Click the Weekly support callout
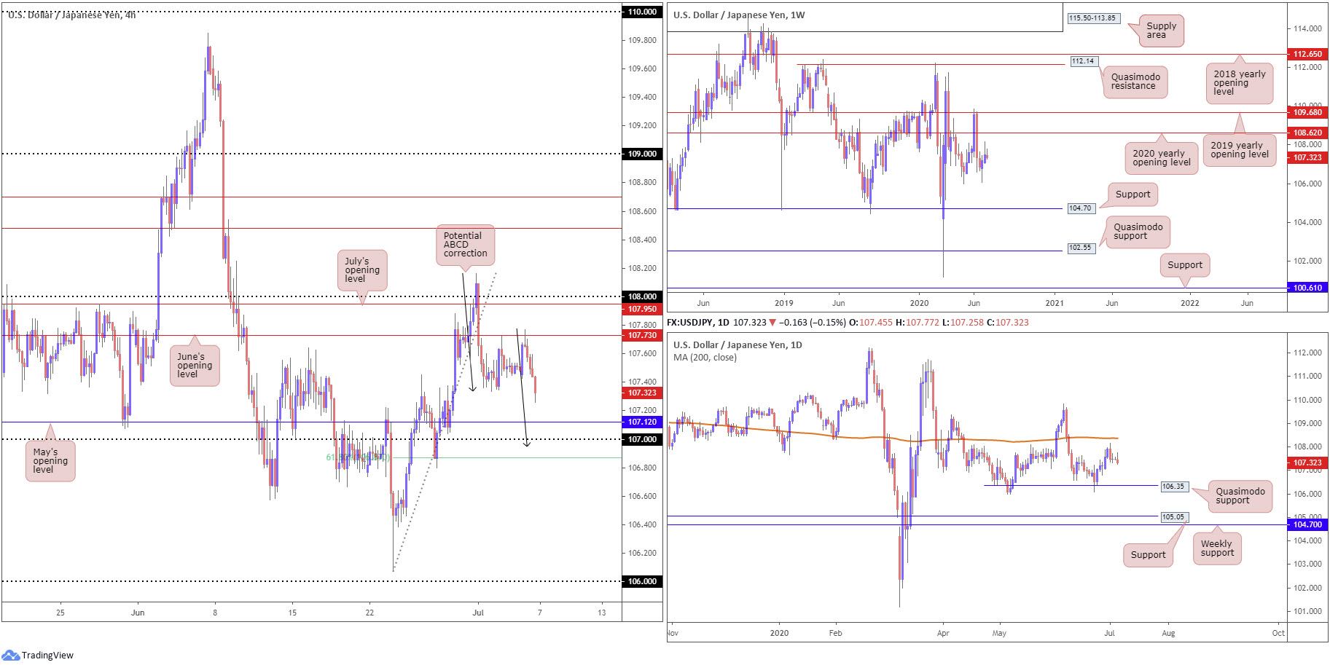The width and height of the screenshot is (1330, 665). point(1216,548)
